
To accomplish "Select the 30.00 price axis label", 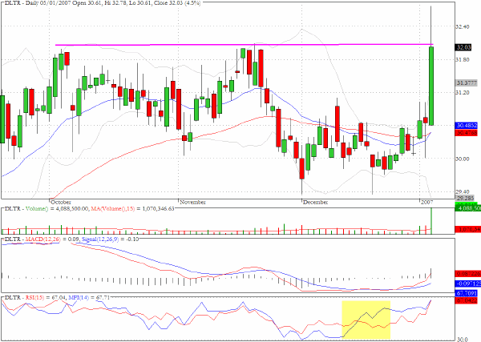I will click(463, 159).
